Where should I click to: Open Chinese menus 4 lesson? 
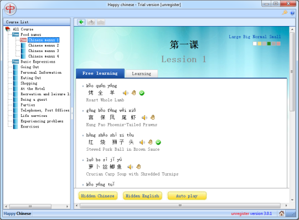(x=44, y=56)
